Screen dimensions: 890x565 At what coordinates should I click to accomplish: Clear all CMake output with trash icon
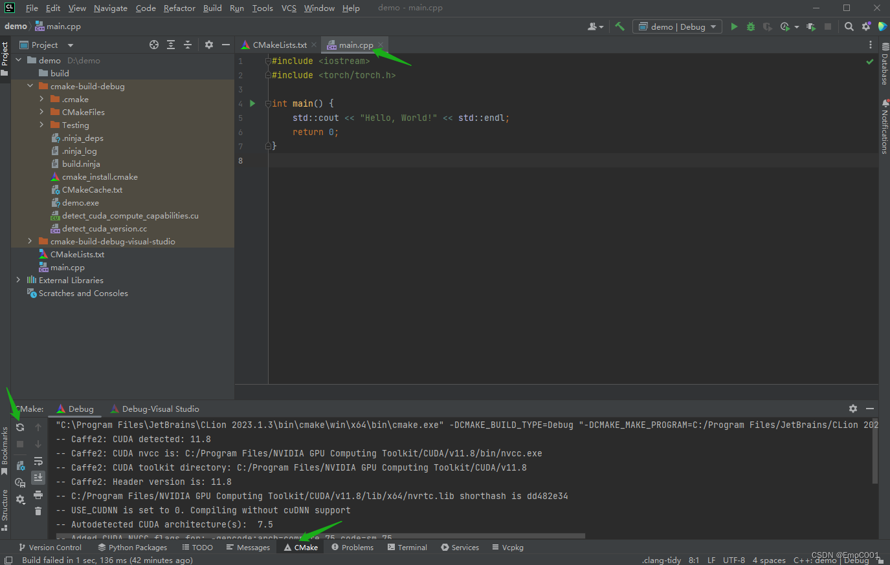(x=38, y=511)
